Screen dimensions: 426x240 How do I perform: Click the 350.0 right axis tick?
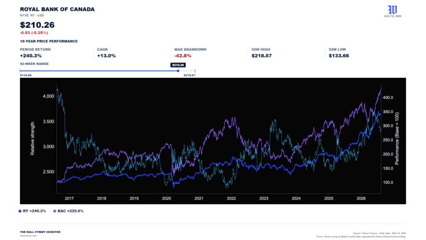[x=388, y=112]
